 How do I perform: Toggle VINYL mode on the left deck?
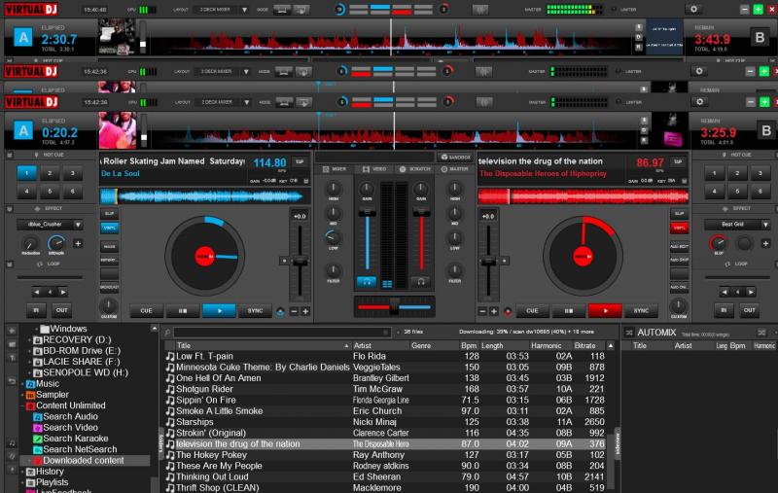point(109,229)
